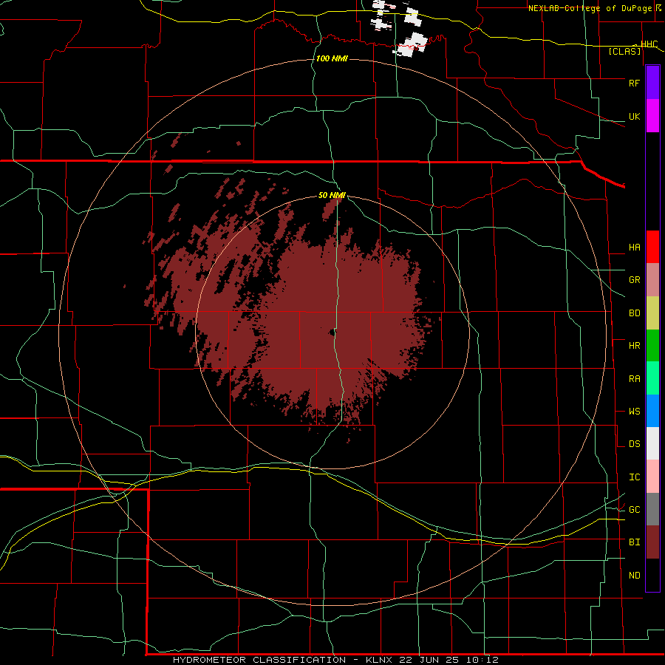Click the BI legend label
This screenshot has height=665, width=665.
click(x=634, y=542)
